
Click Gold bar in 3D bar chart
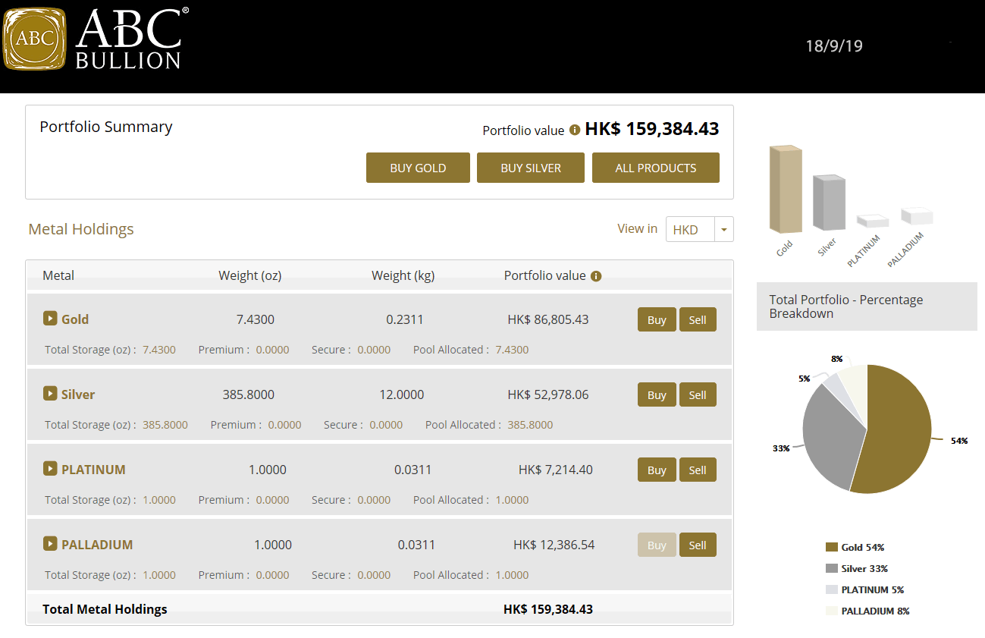[786, 188]
